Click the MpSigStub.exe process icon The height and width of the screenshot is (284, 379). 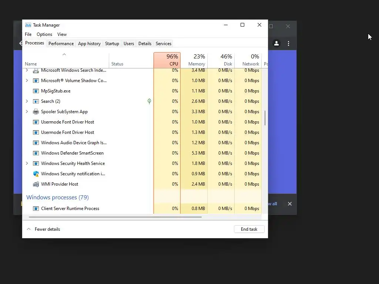point(36,91)
